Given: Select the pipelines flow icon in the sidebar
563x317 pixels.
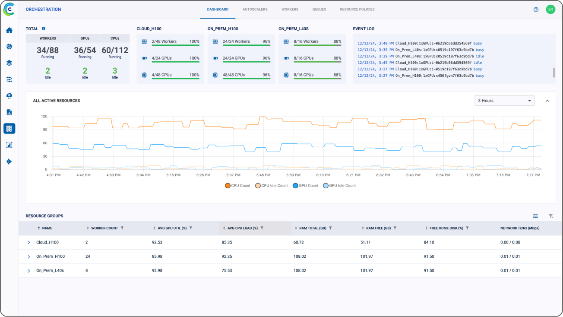Looking at the screenshot, I should pyautogui.click(x=9, y=79).
